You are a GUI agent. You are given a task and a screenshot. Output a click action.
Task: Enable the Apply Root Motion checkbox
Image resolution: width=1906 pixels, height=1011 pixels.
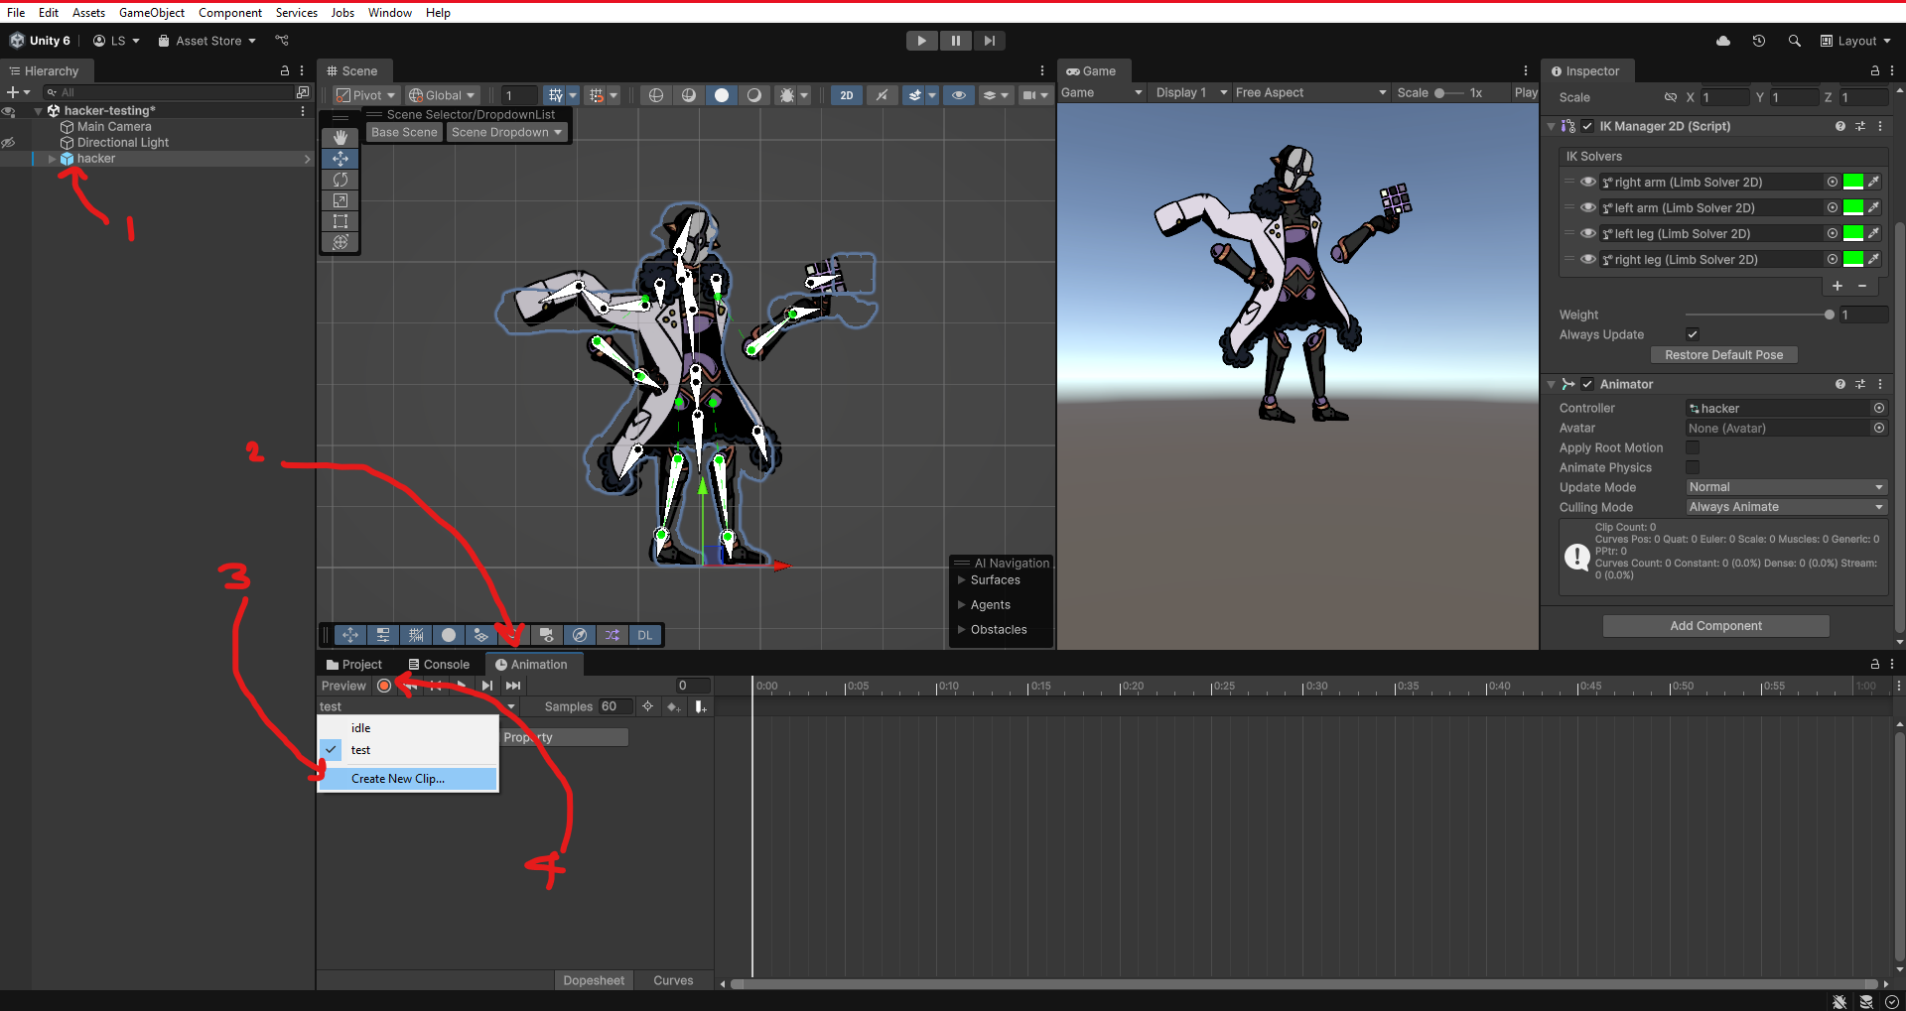pos(1693,447)
